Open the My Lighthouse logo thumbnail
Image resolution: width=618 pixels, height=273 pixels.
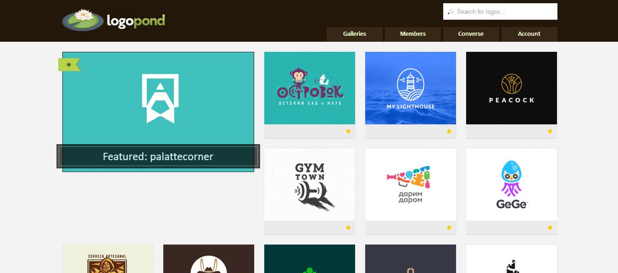pos(411,88)
